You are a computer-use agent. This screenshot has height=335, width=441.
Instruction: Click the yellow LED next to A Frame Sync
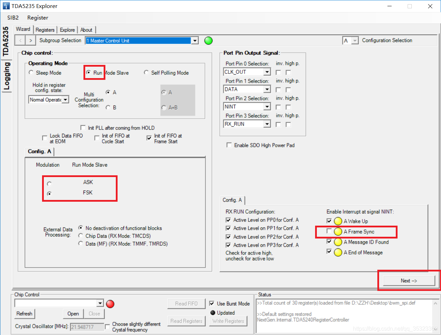[x=338, y=232]
